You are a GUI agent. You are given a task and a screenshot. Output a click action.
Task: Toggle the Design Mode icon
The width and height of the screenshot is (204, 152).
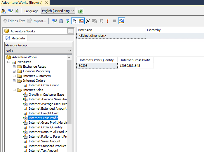click(121, 21)
